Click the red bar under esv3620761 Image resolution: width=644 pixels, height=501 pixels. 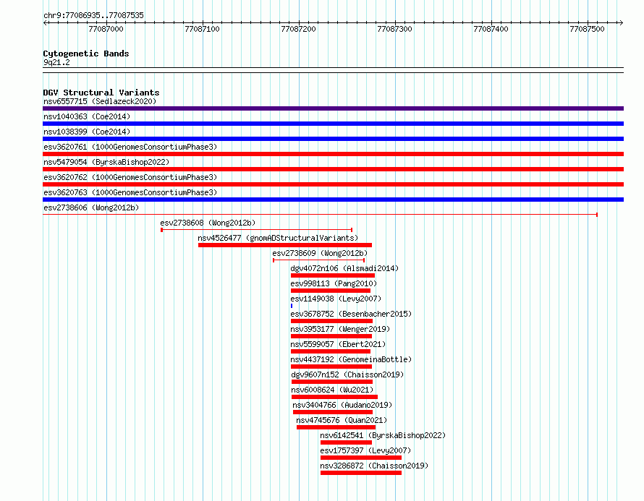pyautogui.click(x=333, y=154)
